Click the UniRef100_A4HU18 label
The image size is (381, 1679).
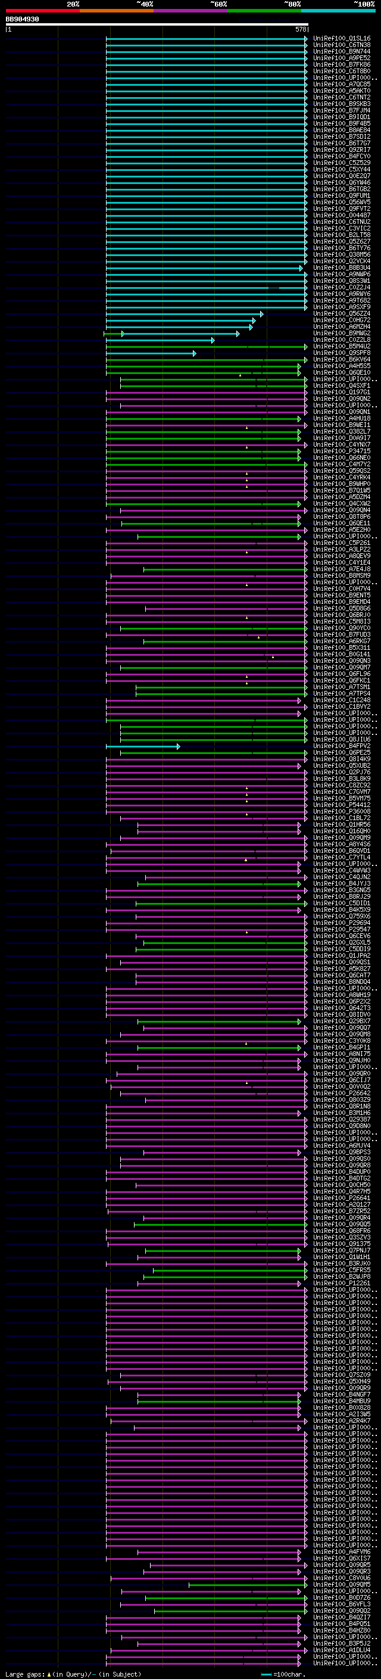tap(342, 419)
